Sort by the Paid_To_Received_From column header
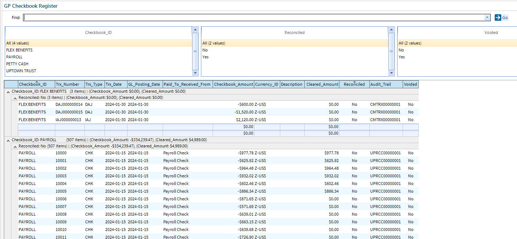The image size is (517, 239). [x=187, y=84]
